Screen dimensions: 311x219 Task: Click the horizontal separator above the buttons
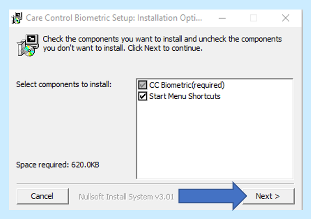point(155,184)
